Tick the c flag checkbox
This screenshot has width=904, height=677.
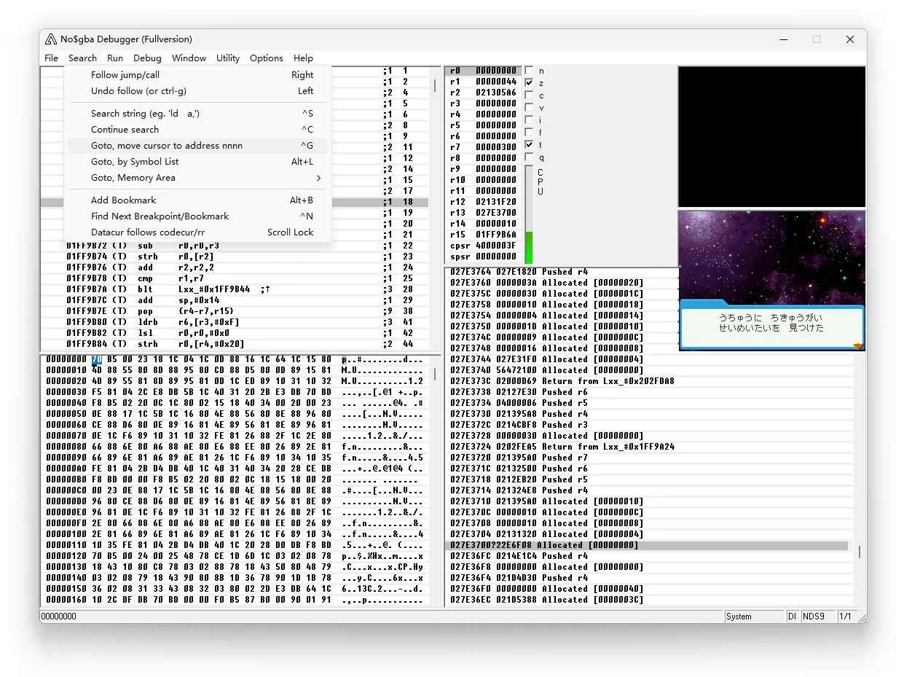[x=529, y=95]
